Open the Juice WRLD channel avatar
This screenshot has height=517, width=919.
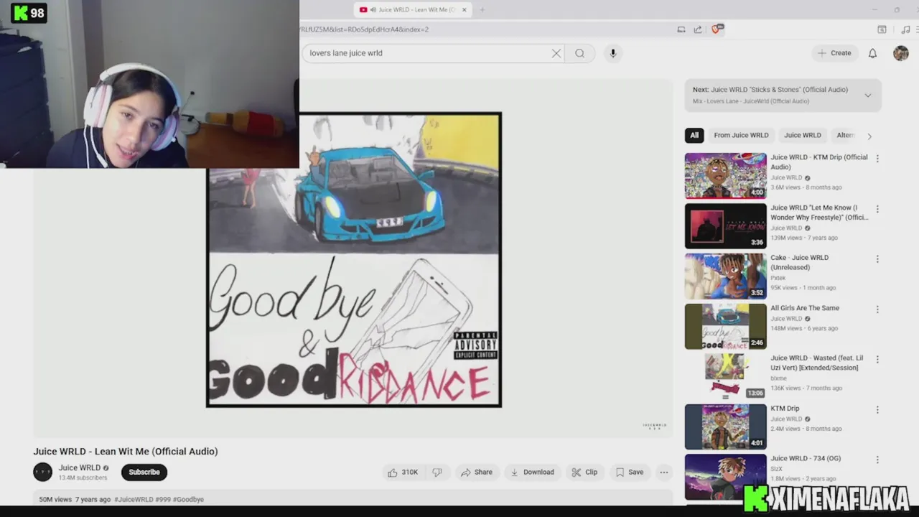pyautogui.click(x=43, y=472)
